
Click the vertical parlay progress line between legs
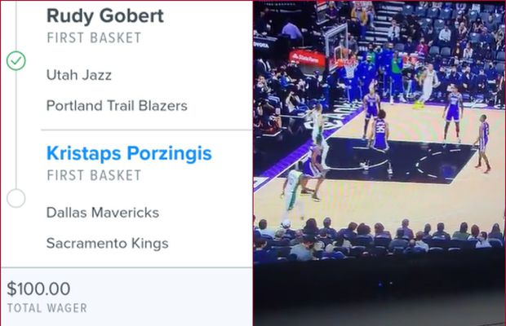point(16,130)
